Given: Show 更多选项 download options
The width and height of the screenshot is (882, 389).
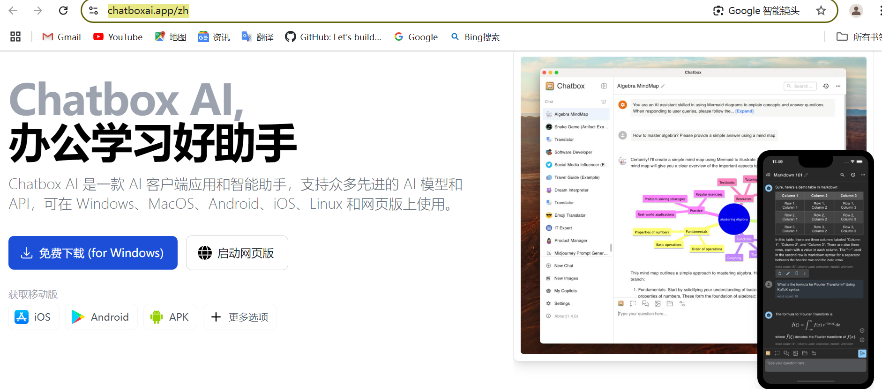Looking at the screenshot, I should [x=240, y=317].
